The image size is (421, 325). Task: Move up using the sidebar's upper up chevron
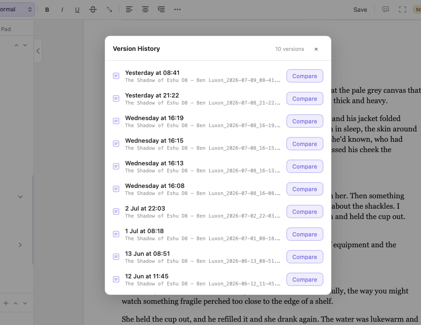(x=17, y=45)
